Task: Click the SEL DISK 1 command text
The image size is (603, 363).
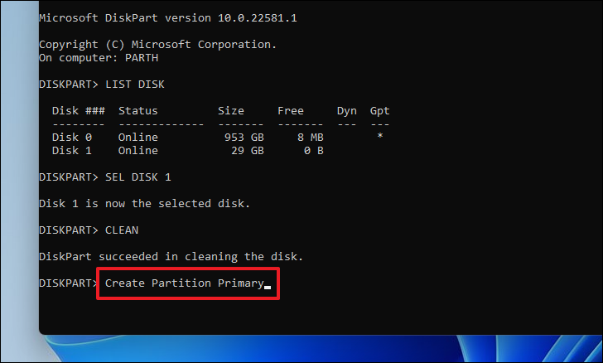Action: coord(138,177)
